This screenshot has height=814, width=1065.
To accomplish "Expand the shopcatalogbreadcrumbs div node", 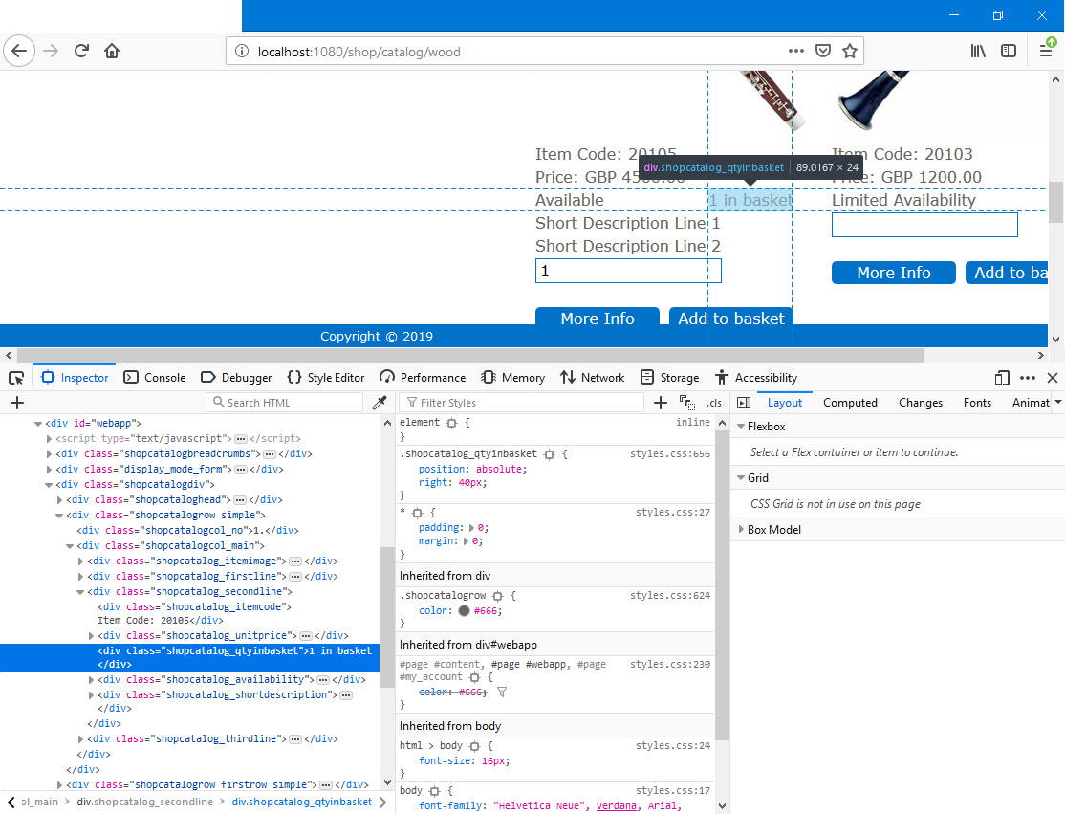I will tap(49, 454).
